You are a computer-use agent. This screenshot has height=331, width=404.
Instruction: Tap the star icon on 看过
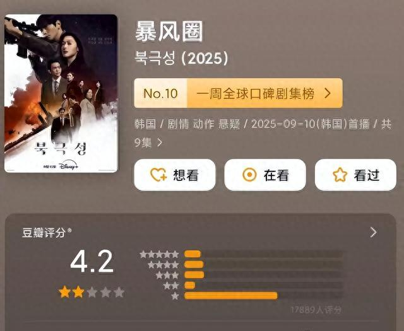tap(340, 175)
